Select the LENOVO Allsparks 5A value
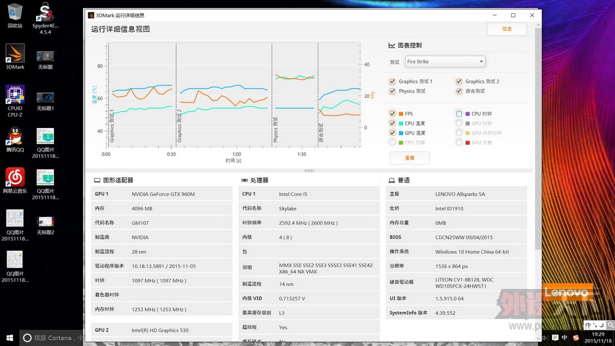This screenshot has height=346, width=615. (460, 194)
